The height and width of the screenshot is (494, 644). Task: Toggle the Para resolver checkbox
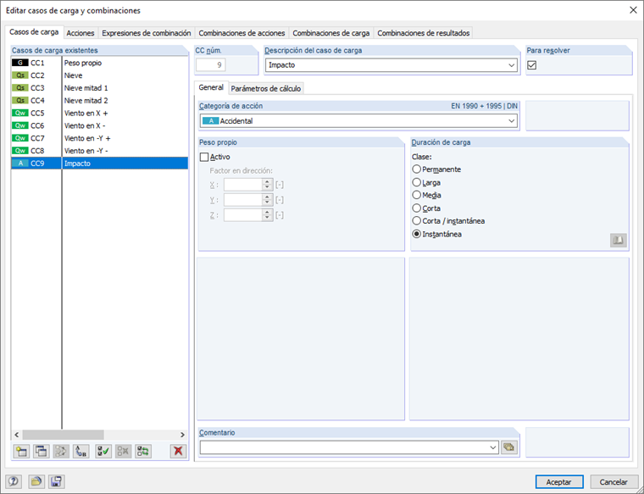tap(532, 65)
